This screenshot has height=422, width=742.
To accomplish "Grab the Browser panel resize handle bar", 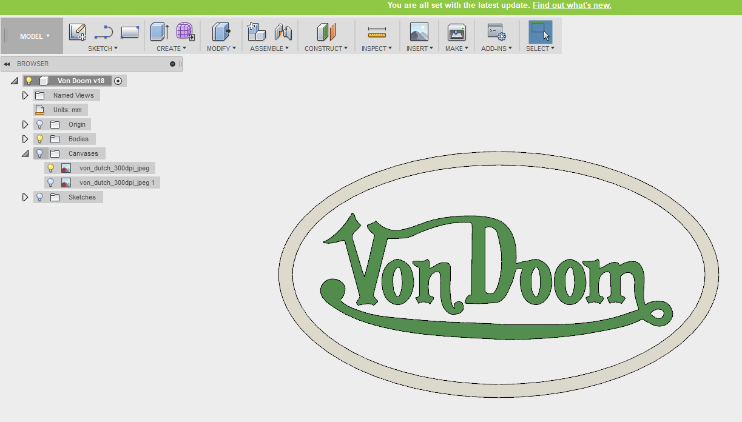I will 180,64.
